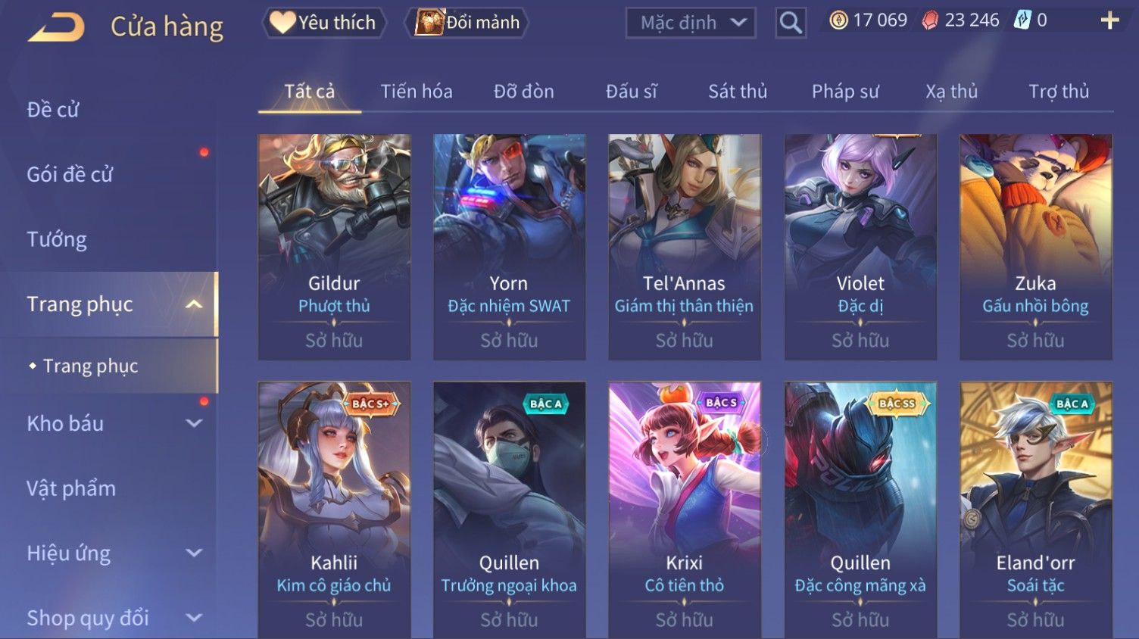The image size is (1139, 639).
Task: Open the Gói đề cử menu item
Action: point(70,175)
